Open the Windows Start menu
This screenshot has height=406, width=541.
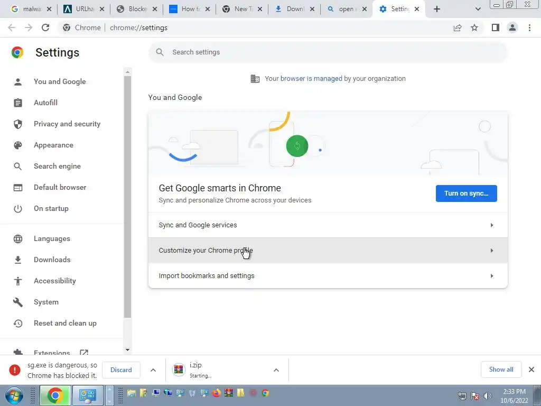pos(14,395)
